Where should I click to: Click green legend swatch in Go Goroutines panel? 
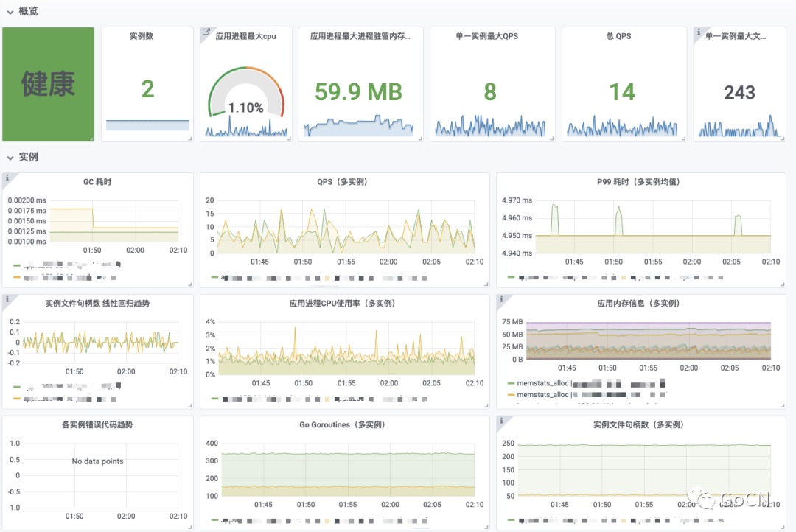coord(214,519)
